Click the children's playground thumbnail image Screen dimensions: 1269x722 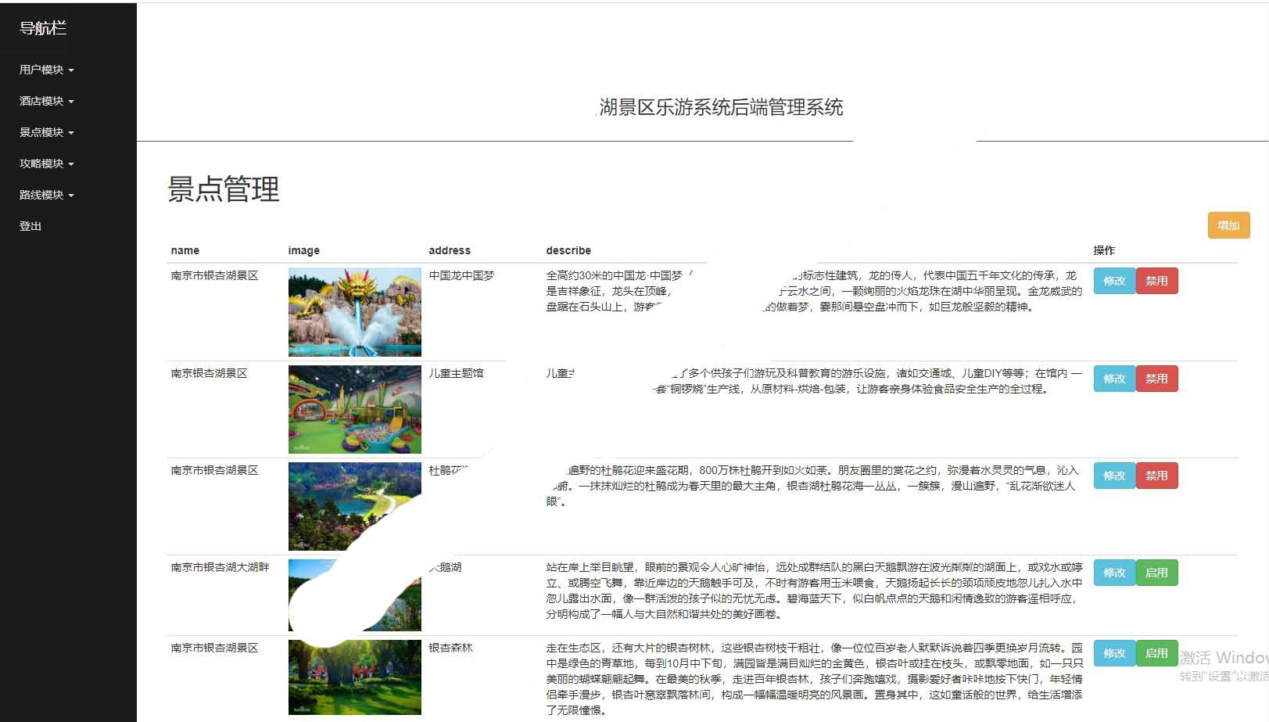tap(354, 409)
